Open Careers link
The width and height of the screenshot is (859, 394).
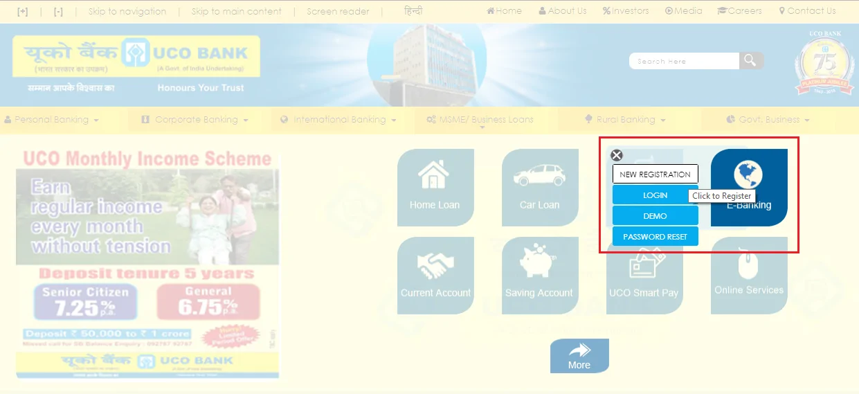point(739,11)
